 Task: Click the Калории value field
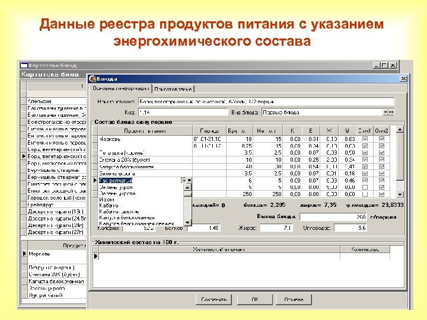[x=139, y=228]
